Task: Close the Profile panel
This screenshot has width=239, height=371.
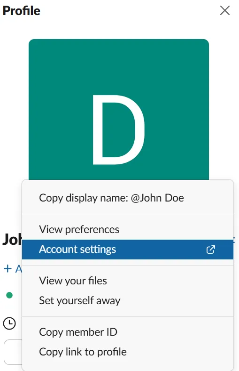Action: [224, 10]
